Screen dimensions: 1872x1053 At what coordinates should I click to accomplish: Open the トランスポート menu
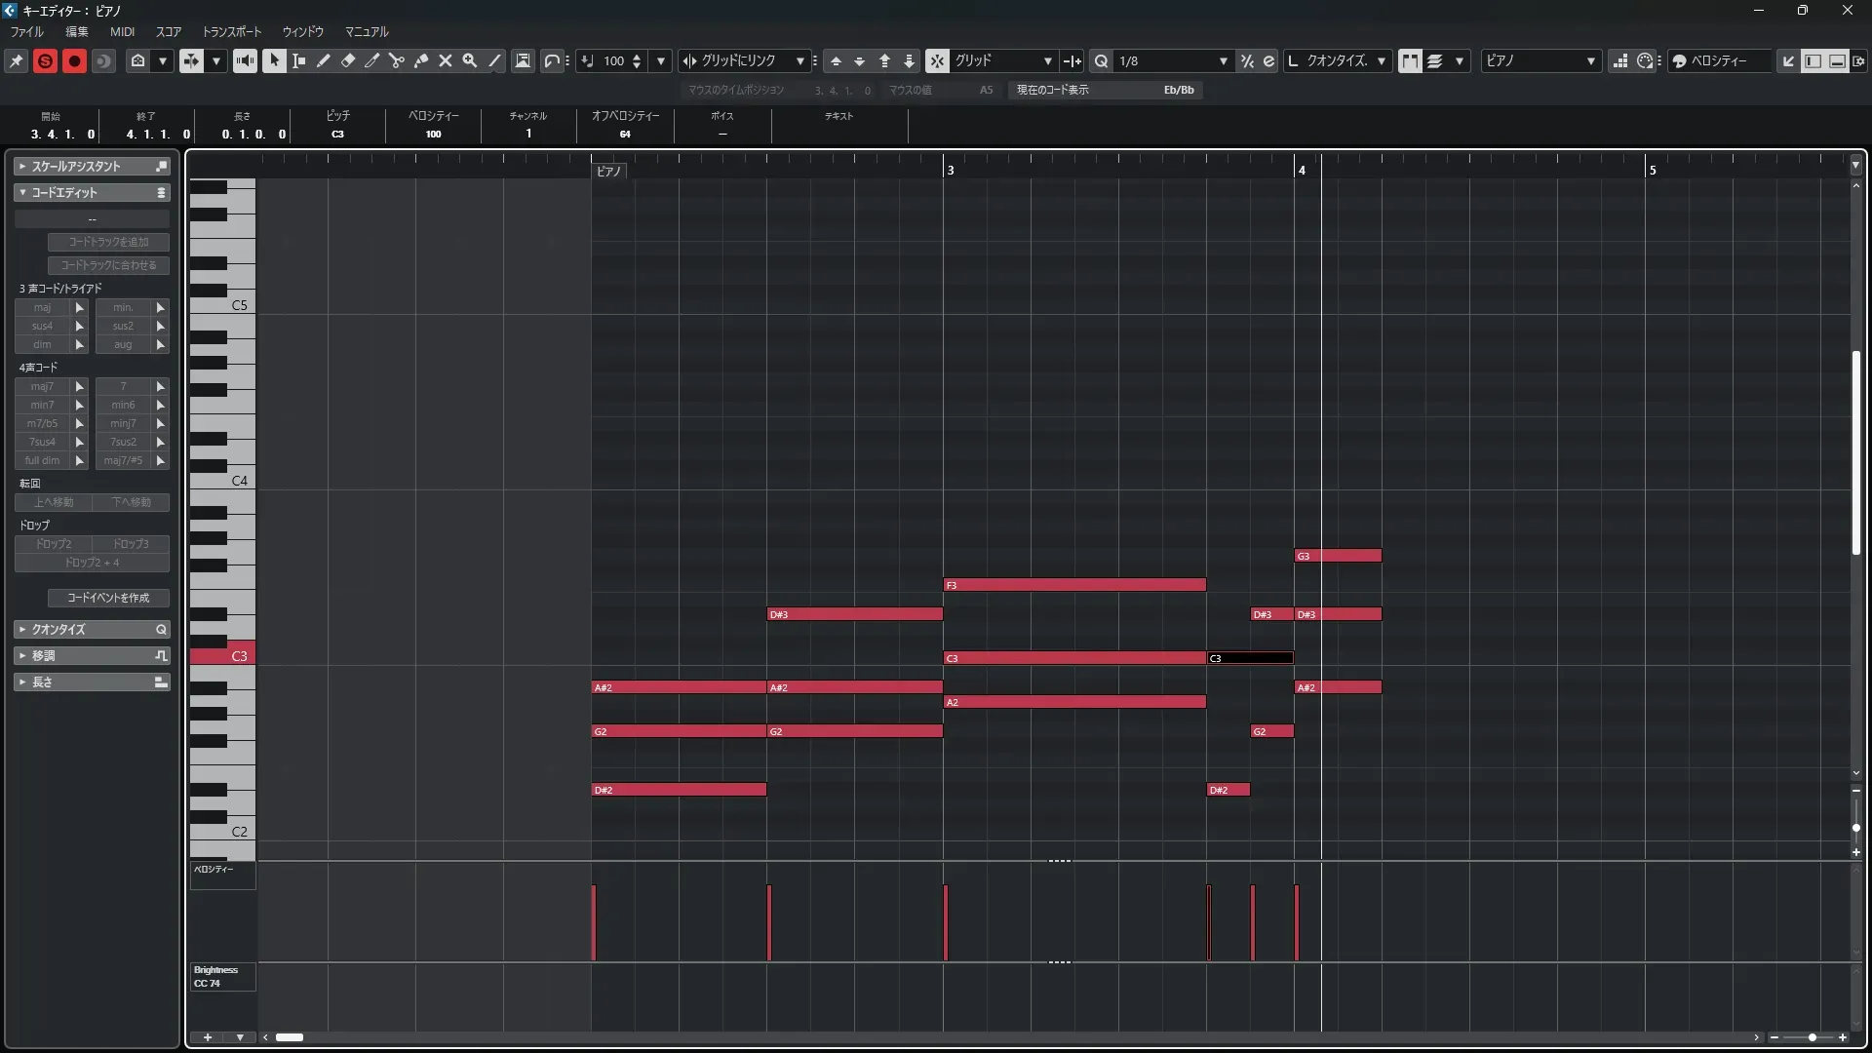click(232, 31)
